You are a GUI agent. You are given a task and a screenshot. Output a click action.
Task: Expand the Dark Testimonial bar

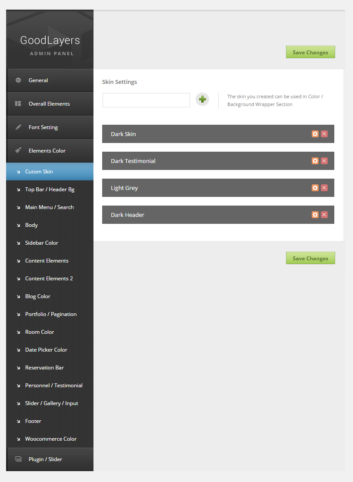tap(218, 161)
